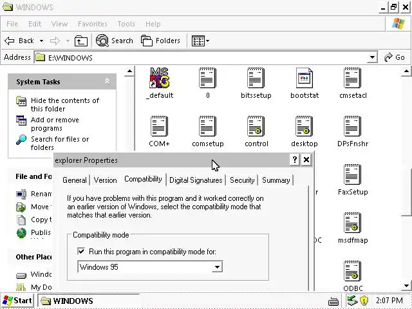This screenshot has height=309, width=412.
Task: Open the Help menu
Action: click(153, 24)
